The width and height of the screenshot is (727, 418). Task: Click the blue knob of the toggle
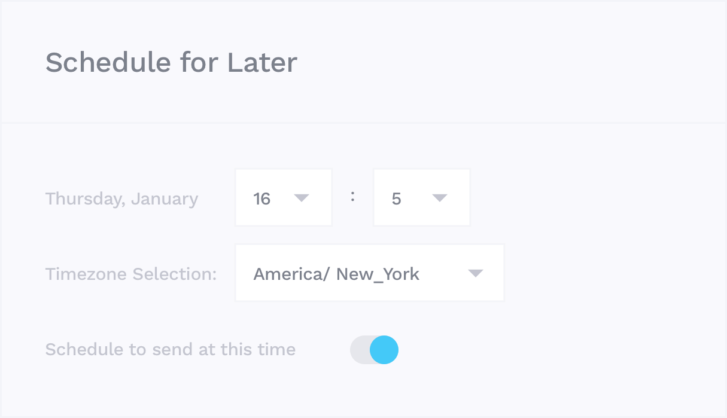pos(384,350)
